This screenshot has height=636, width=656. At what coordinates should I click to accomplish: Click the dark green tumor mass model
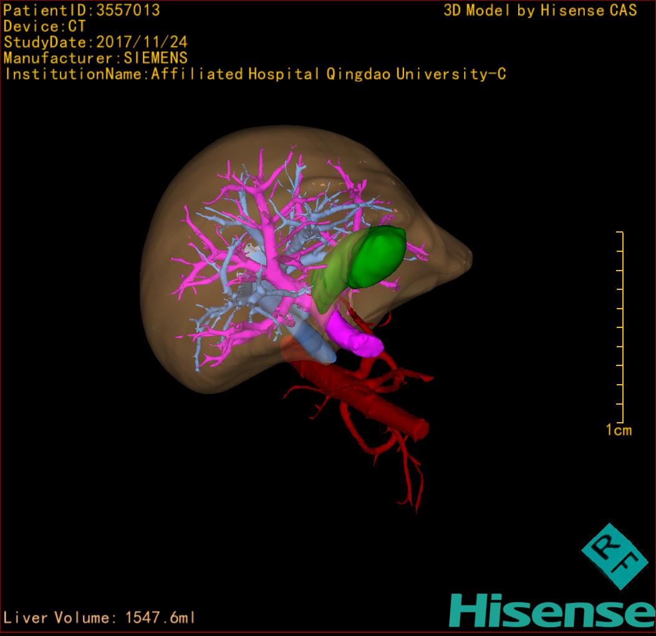[377, 256]
